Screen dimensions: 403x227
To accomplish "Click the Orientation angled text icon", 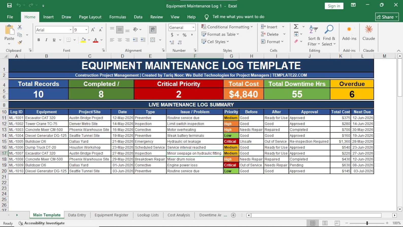I will pyautogui.click(x=136, y=30).
